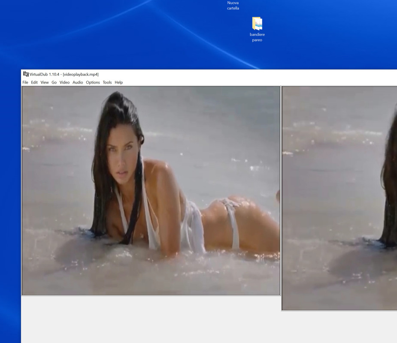This screenshot has height=343, width=397.
Task: Click the VirtualDub window title text
Action: pos(64,74)
